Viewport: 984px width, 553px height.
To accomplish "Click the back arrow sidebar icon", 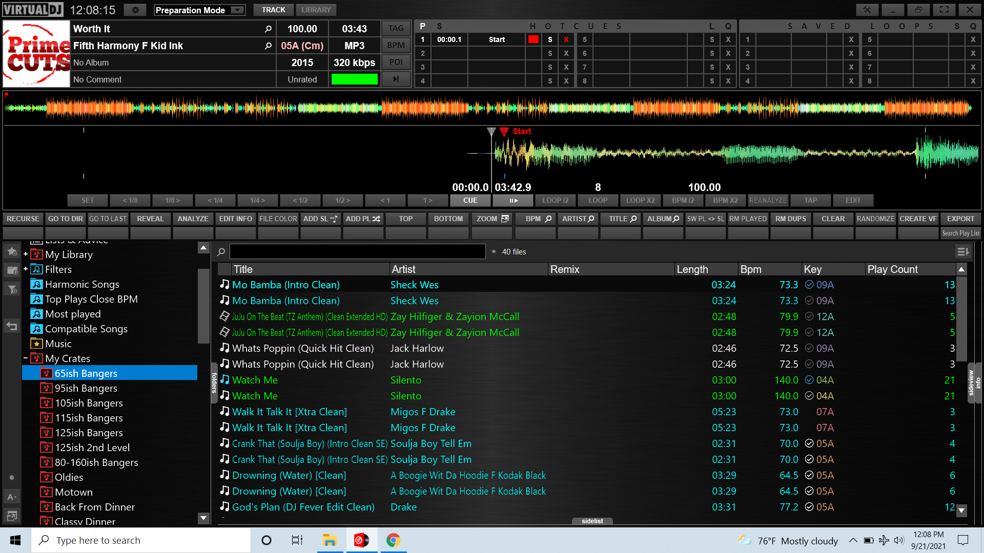I will tap(12, 326).
